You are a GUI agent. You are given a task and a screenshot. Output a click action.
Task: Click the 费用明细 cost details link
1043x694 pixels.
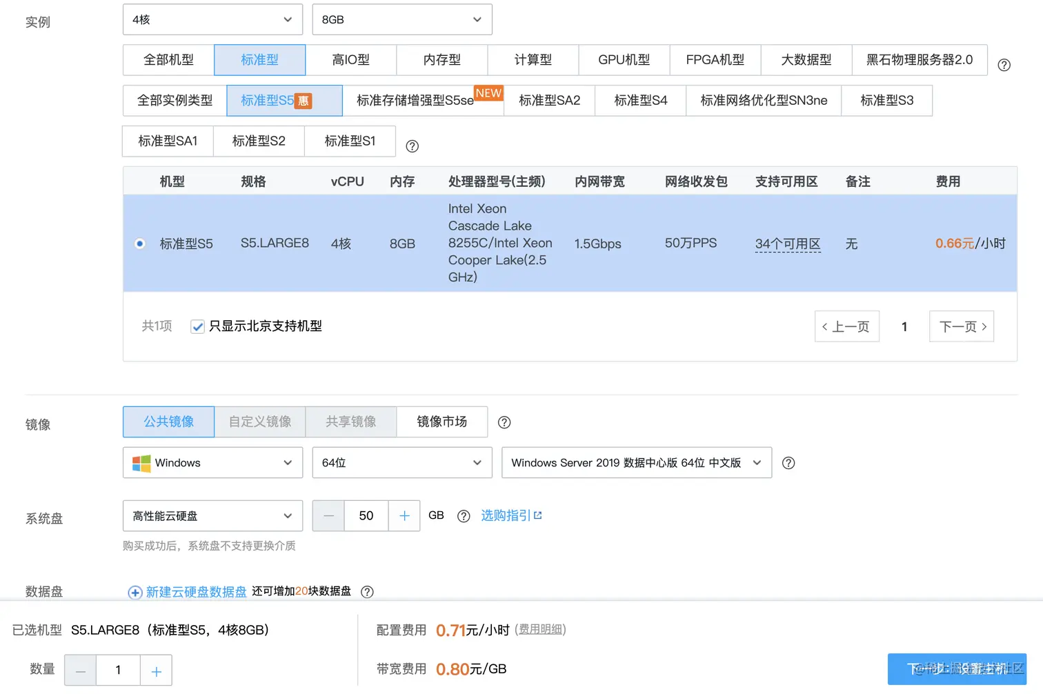click(x=541, y=629)
